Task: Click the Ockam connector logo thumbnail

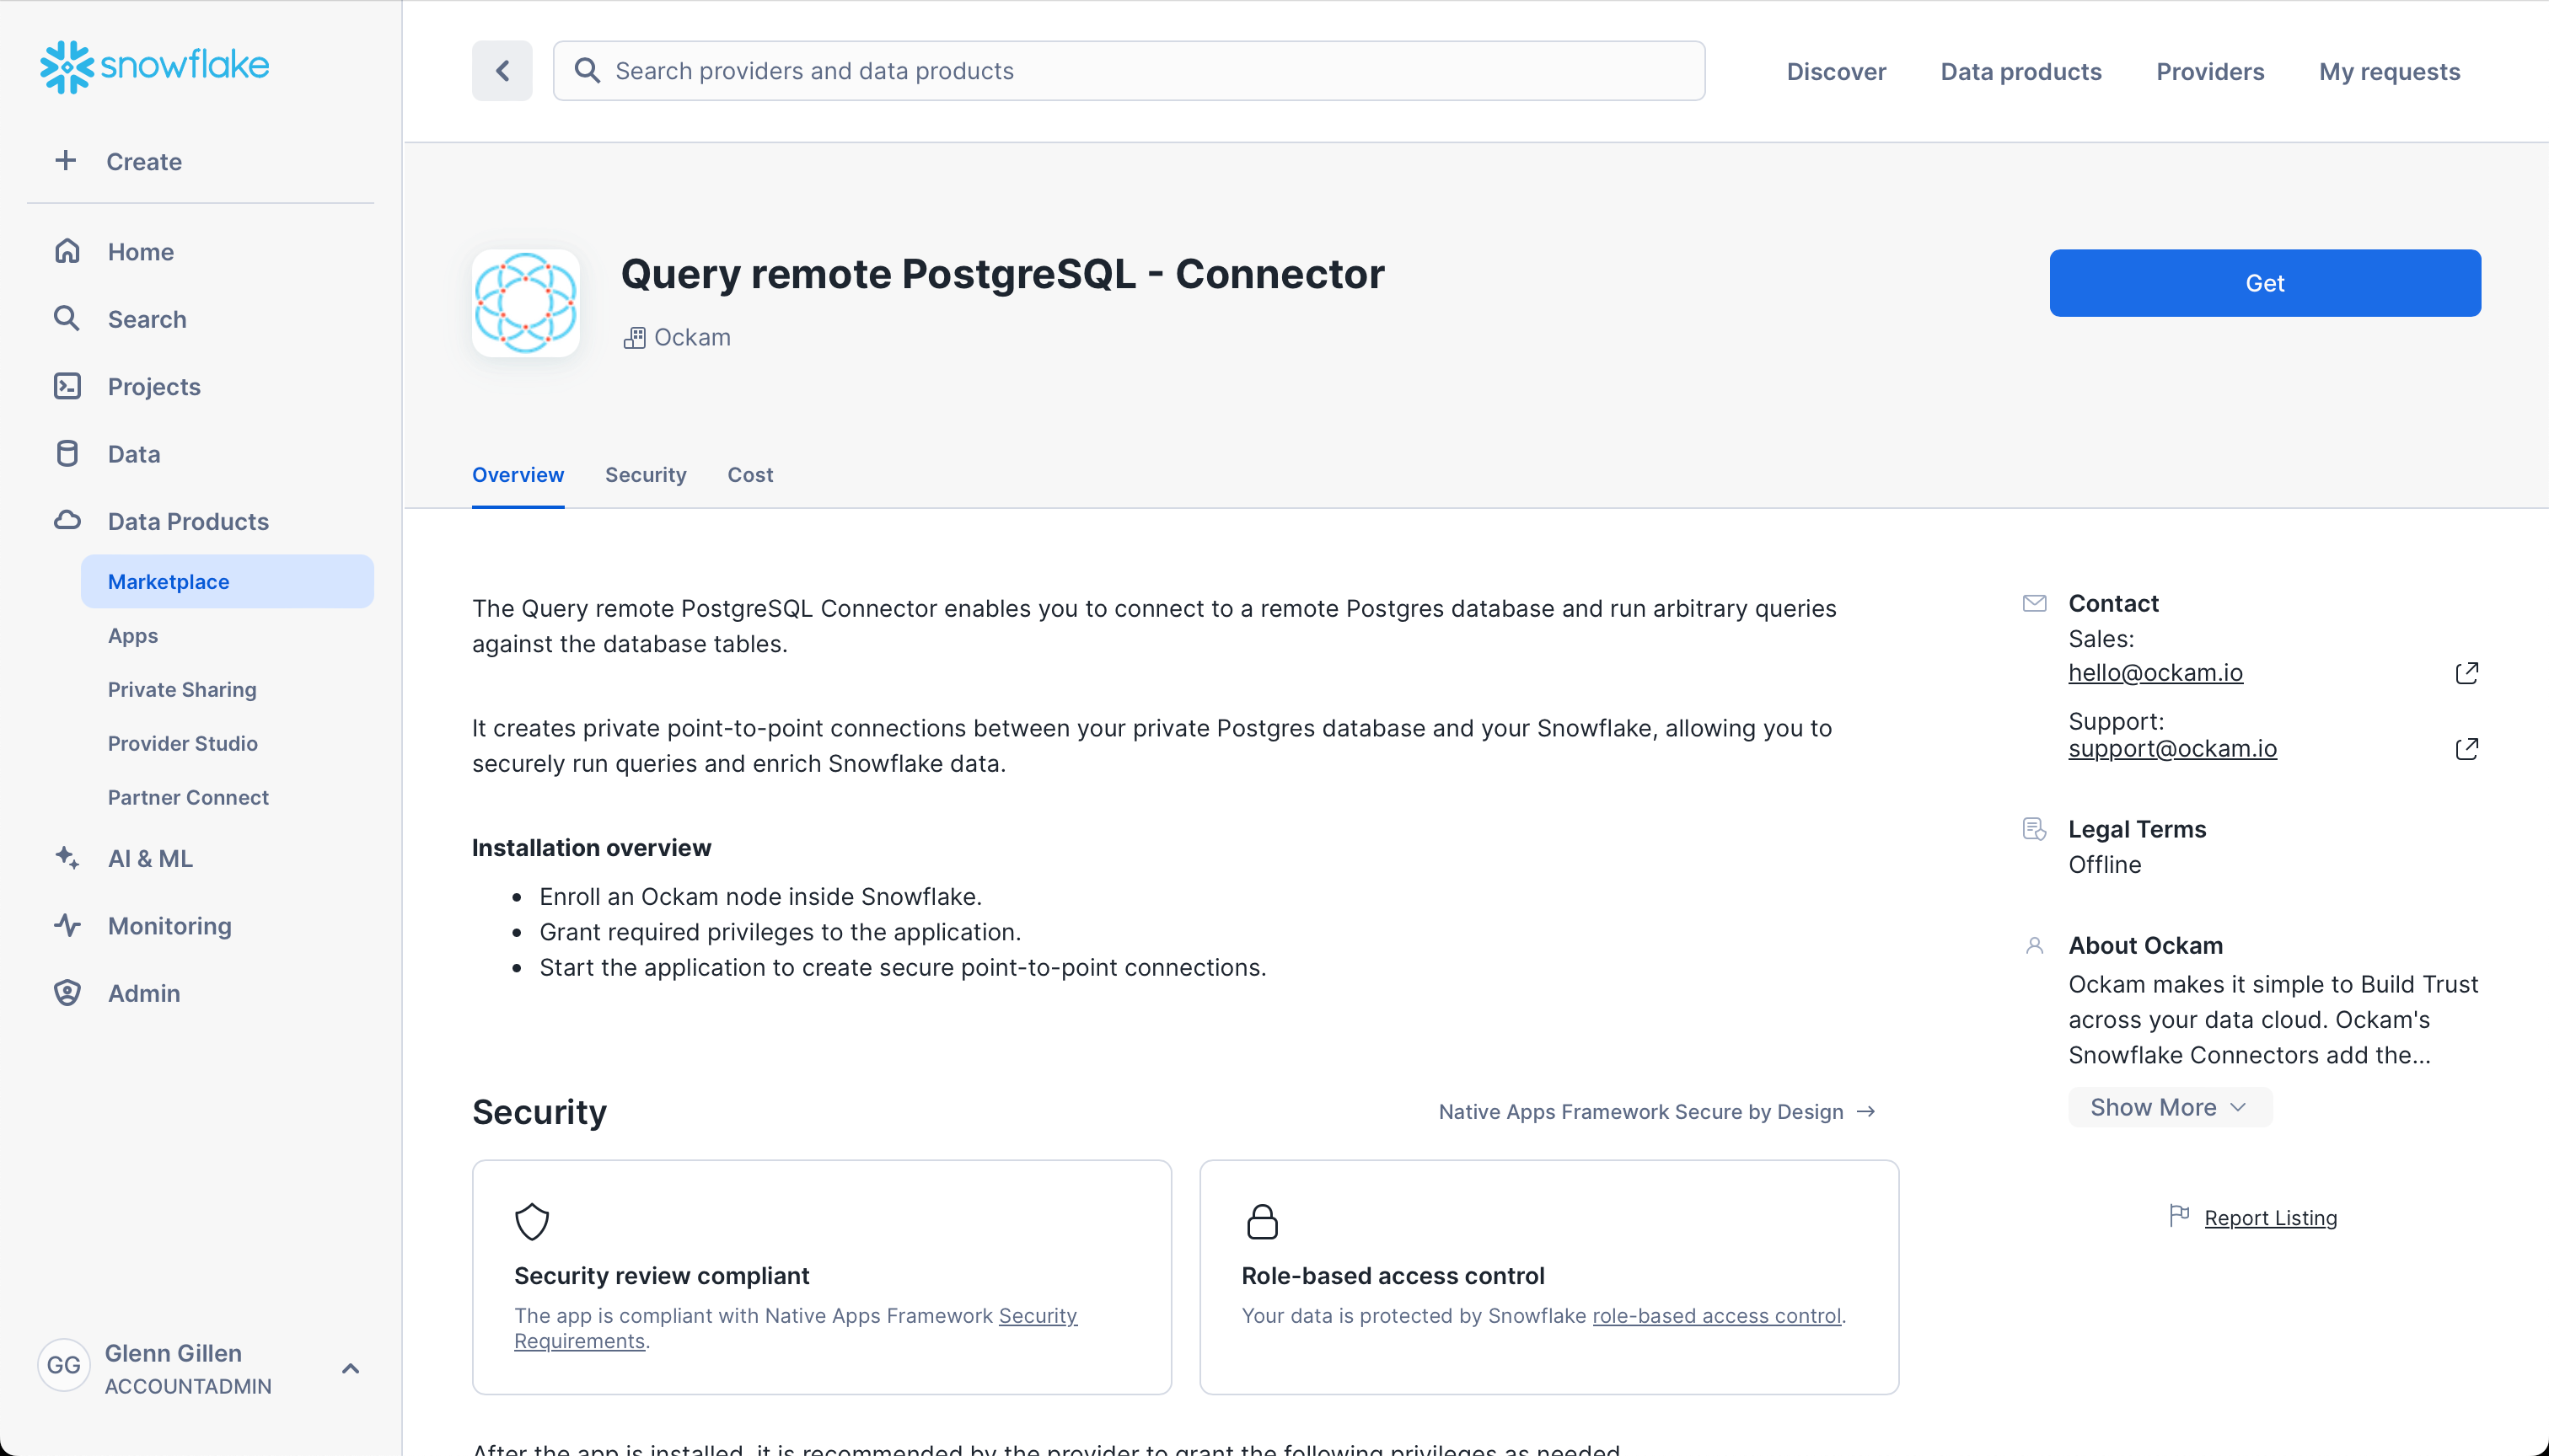Action: point(525,303)
